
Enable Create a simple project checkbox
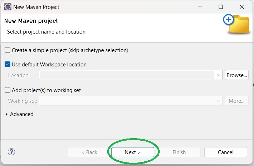[x=8, y=50]
